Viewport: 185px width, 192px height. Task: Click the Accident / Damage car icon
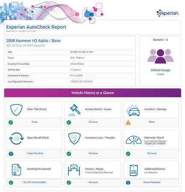(133, 111)
